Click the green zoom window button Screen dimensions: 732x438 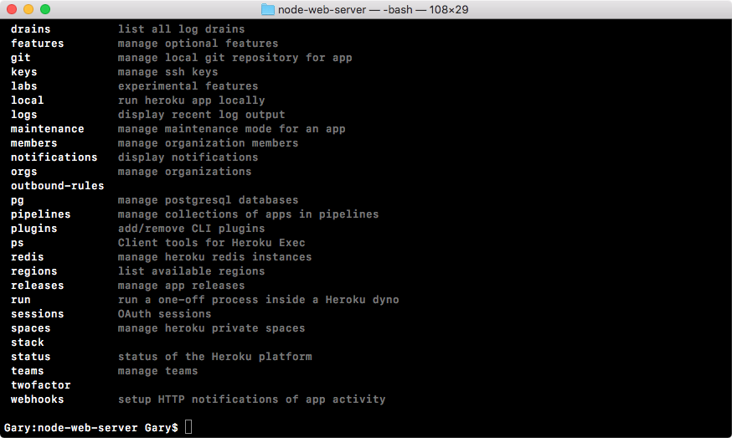pyautogui.click(x=45, y=9)
